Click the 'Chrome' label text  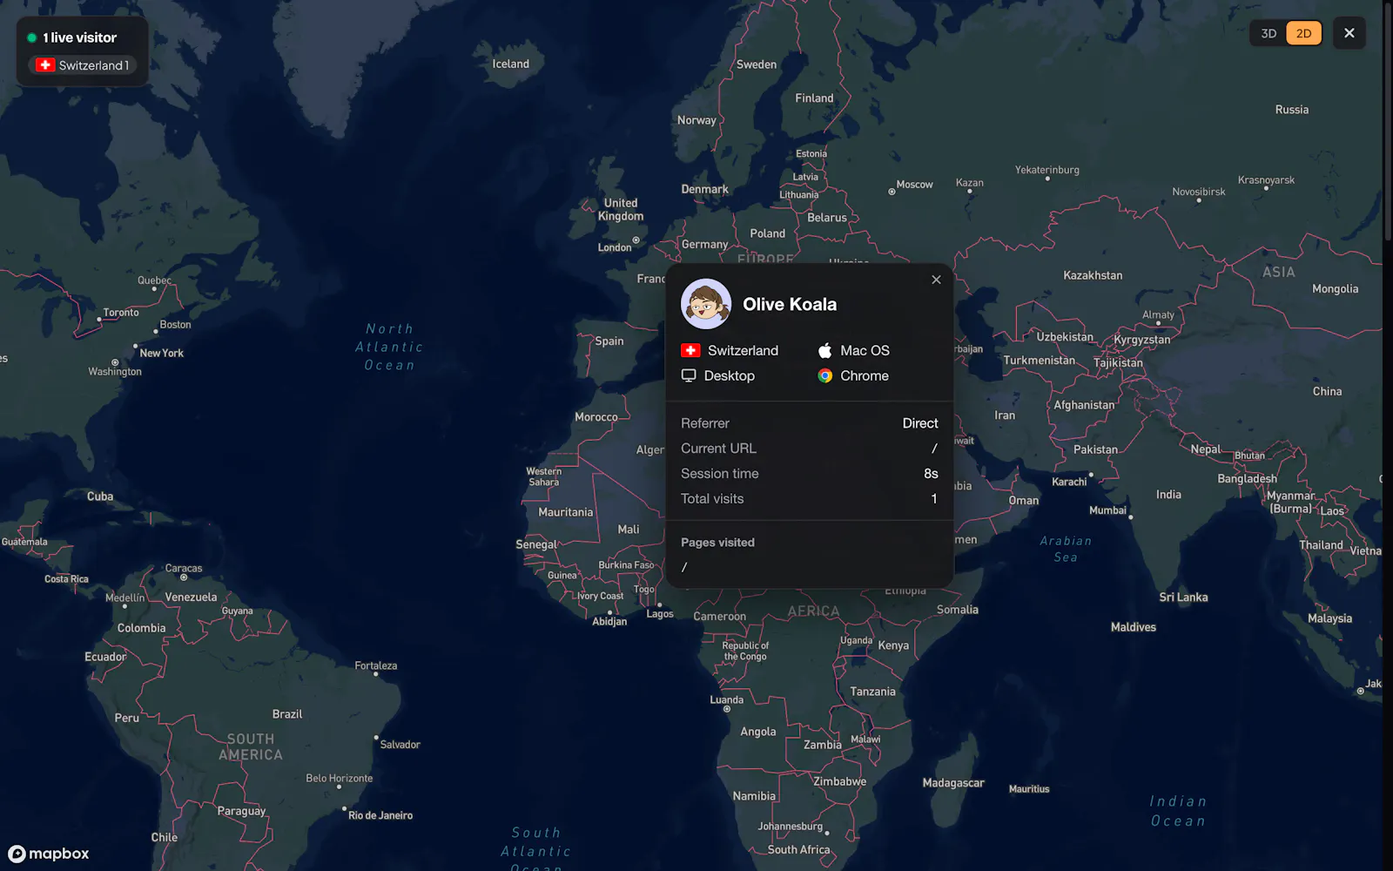(x=865, y=375)
